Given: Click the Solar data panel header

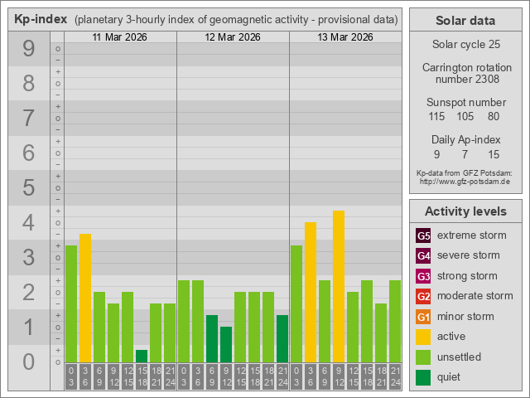Looking at the screenshot, I should point(465,21).
